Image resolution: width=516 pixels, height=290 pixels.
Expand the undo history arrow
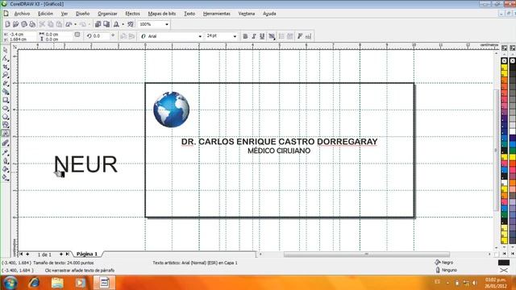[75, 24]
